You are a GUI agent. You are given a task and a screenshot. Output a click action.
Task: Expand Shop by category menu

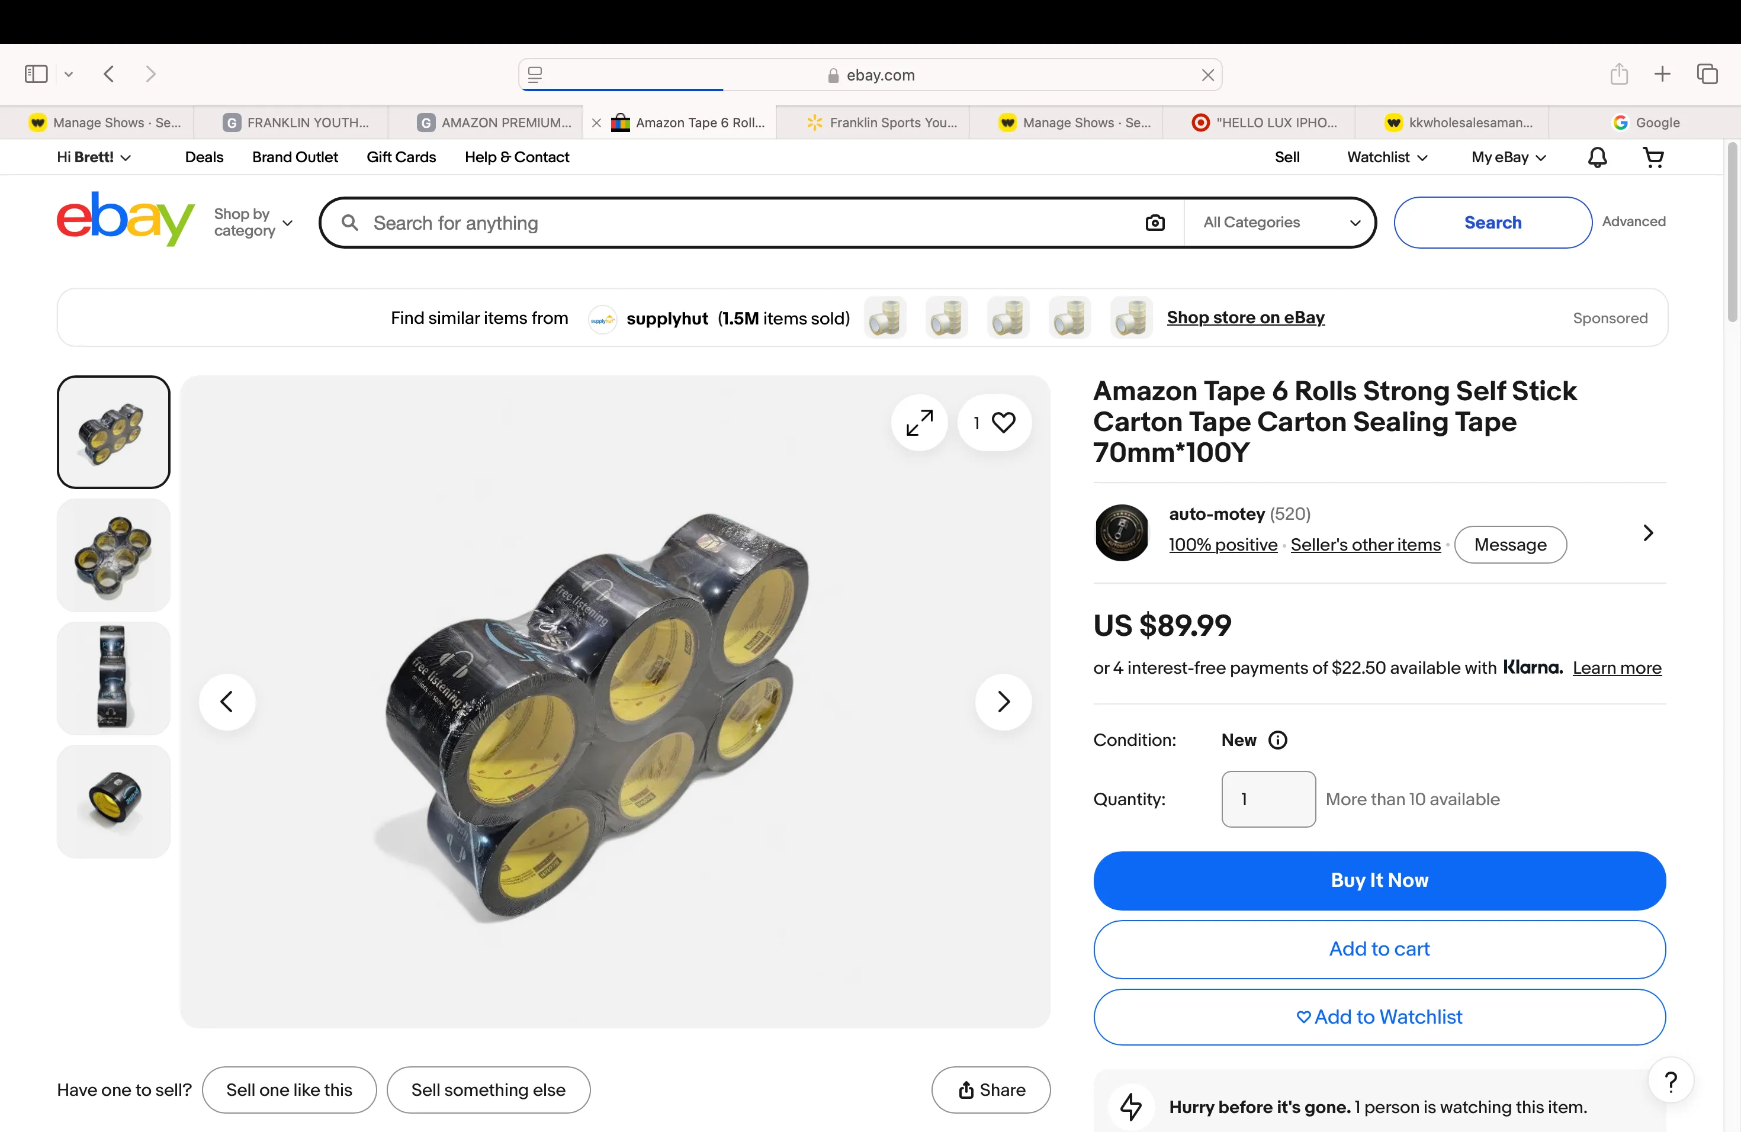(x=253, y=222)
